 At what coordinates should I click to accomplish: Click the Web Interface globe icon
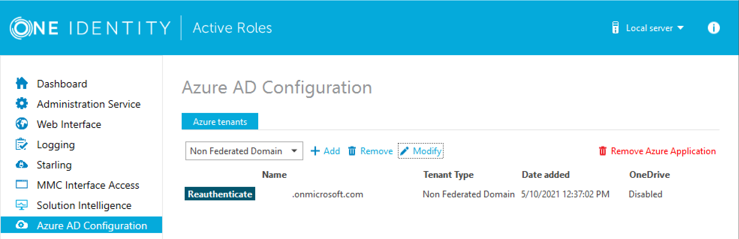[22, 124]
